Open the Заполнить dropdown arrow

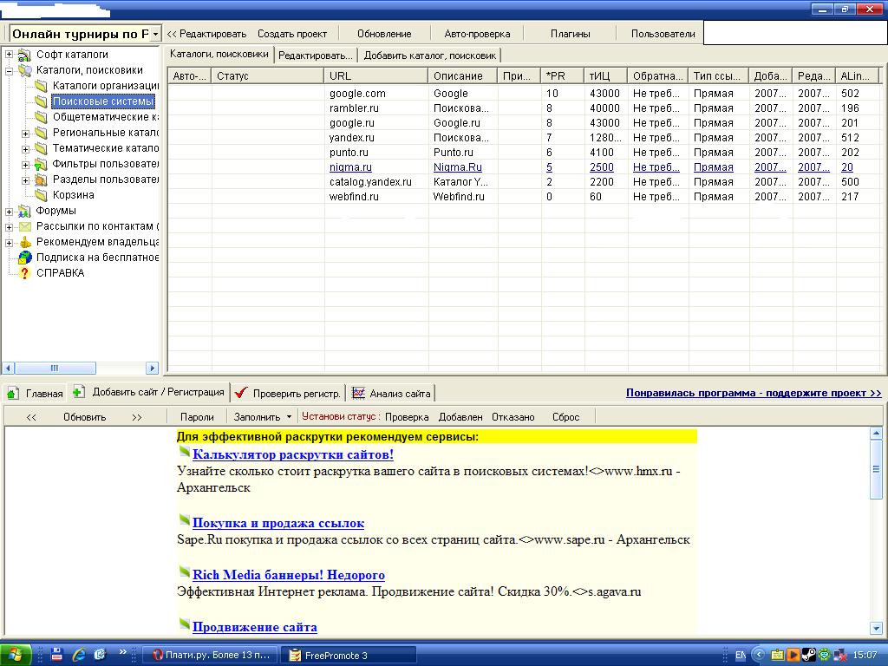coord(289,417)
